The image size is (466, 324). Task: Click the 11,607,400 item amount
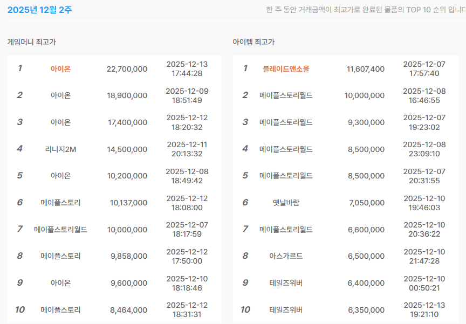coord(366,69)
